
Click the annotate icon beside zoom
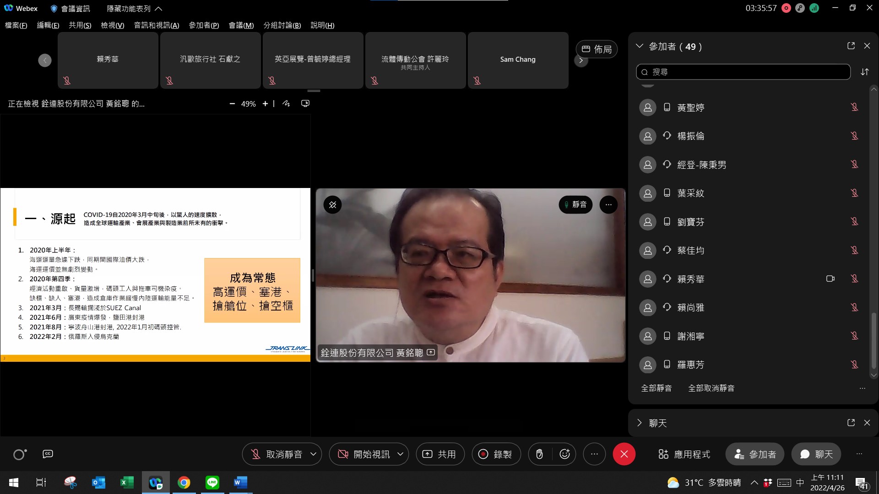coord(286,104)
